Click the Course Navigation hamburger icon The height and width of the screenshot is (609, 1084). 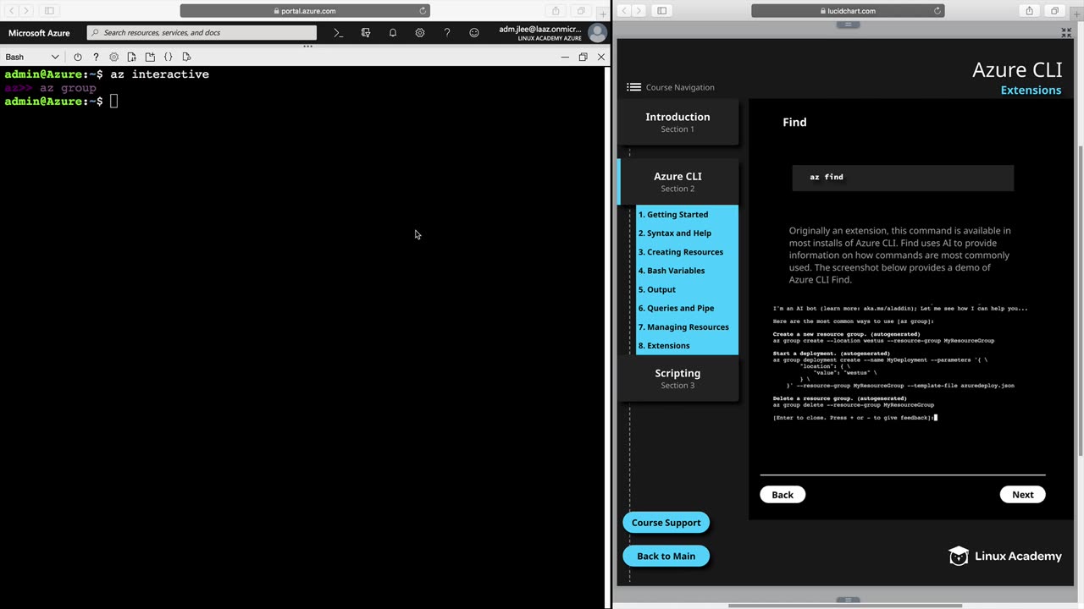pos(633,87)
